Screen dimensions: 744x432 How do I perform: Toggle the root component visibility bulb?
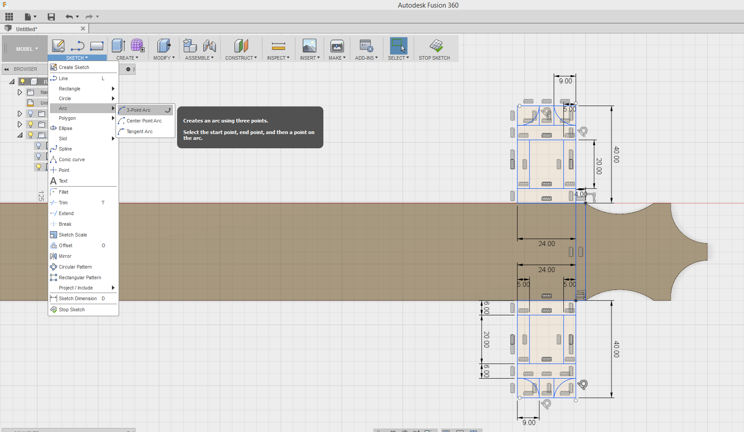[x=22, y=82]
